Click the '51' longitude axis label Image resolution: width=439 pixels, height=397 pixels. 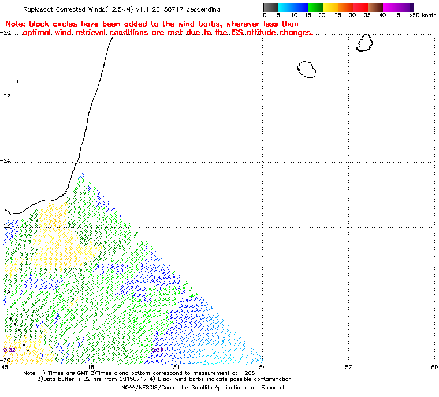coord(176,367)
